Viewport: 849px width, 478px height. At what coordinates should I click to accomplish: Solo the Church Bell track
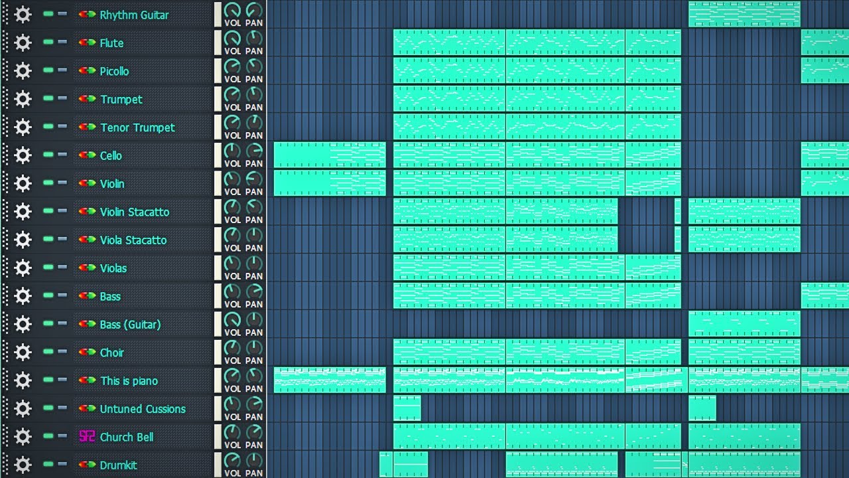point(62,436)
